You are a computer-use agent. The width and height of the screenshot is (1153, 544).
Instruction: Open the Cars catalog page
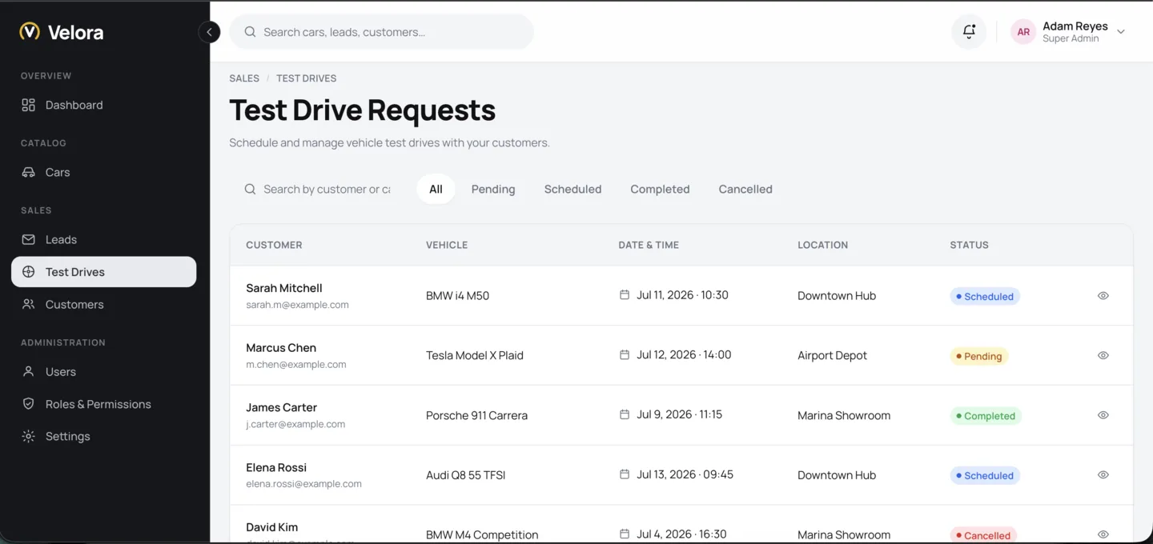104,172
